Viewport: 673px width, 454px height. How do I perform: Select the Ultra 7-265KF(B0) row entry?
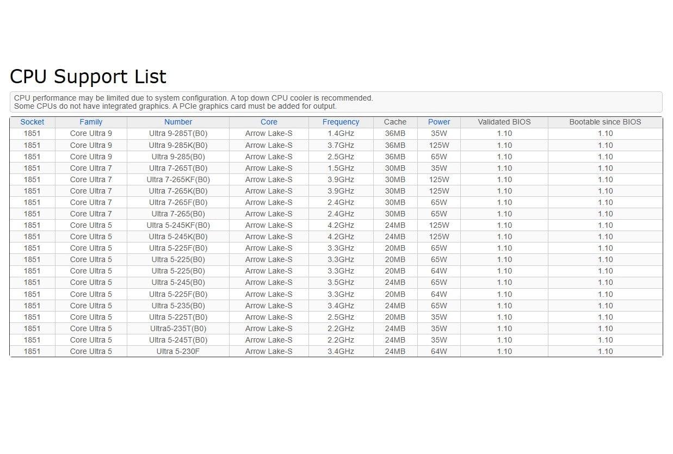click(178, 179)
